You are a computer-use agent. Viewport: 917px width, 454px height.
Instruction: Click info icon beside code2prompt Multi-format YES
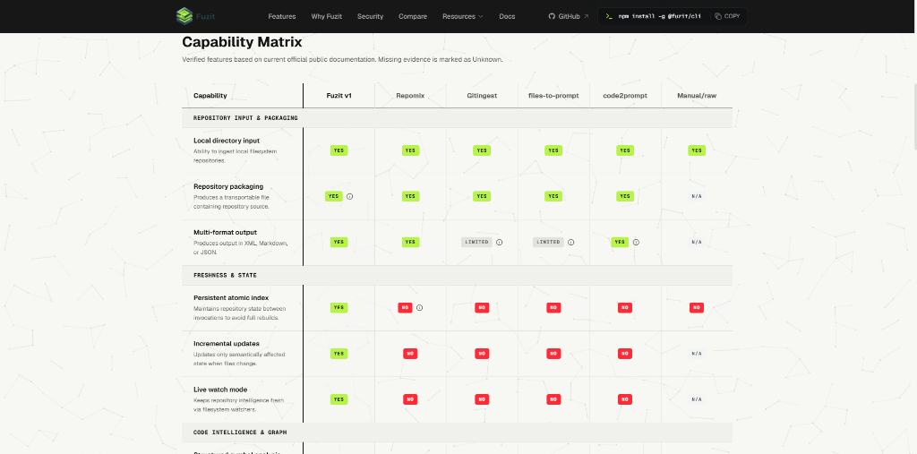(x=636, y=242)
